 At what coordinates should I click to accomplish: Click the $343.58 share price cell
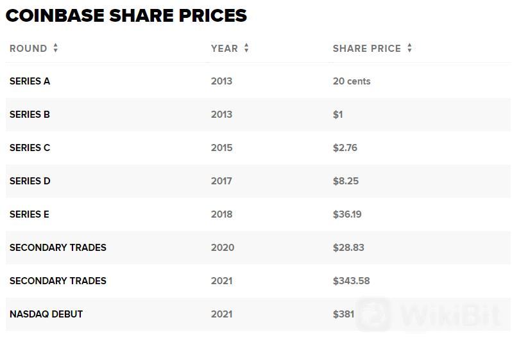pyautogui.click(x=352, y=281)
